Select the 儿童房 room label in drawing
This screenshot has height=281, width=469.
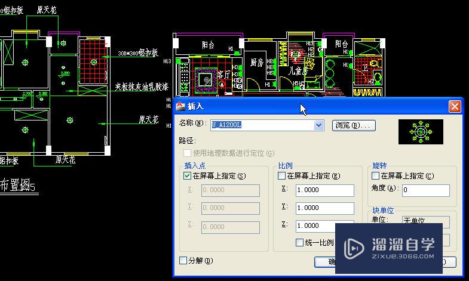coord(298,71)
